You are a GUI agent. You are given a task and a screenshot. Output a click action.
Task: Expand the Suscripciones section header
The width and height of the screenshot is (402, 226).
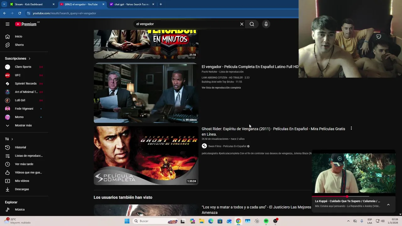pyautogui.click(x=18, y=58)
